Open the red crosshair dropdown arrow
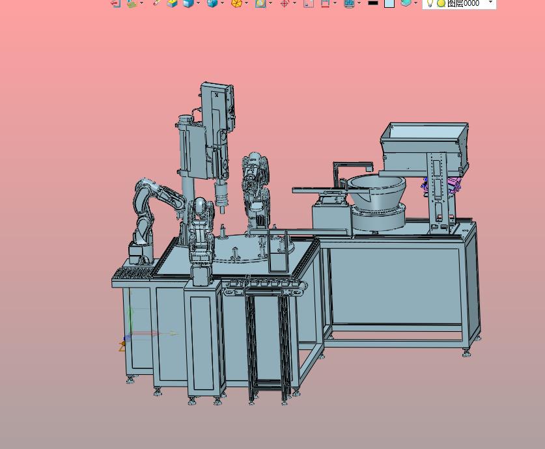Screen dimensions: 545x449 click(295, 3)
